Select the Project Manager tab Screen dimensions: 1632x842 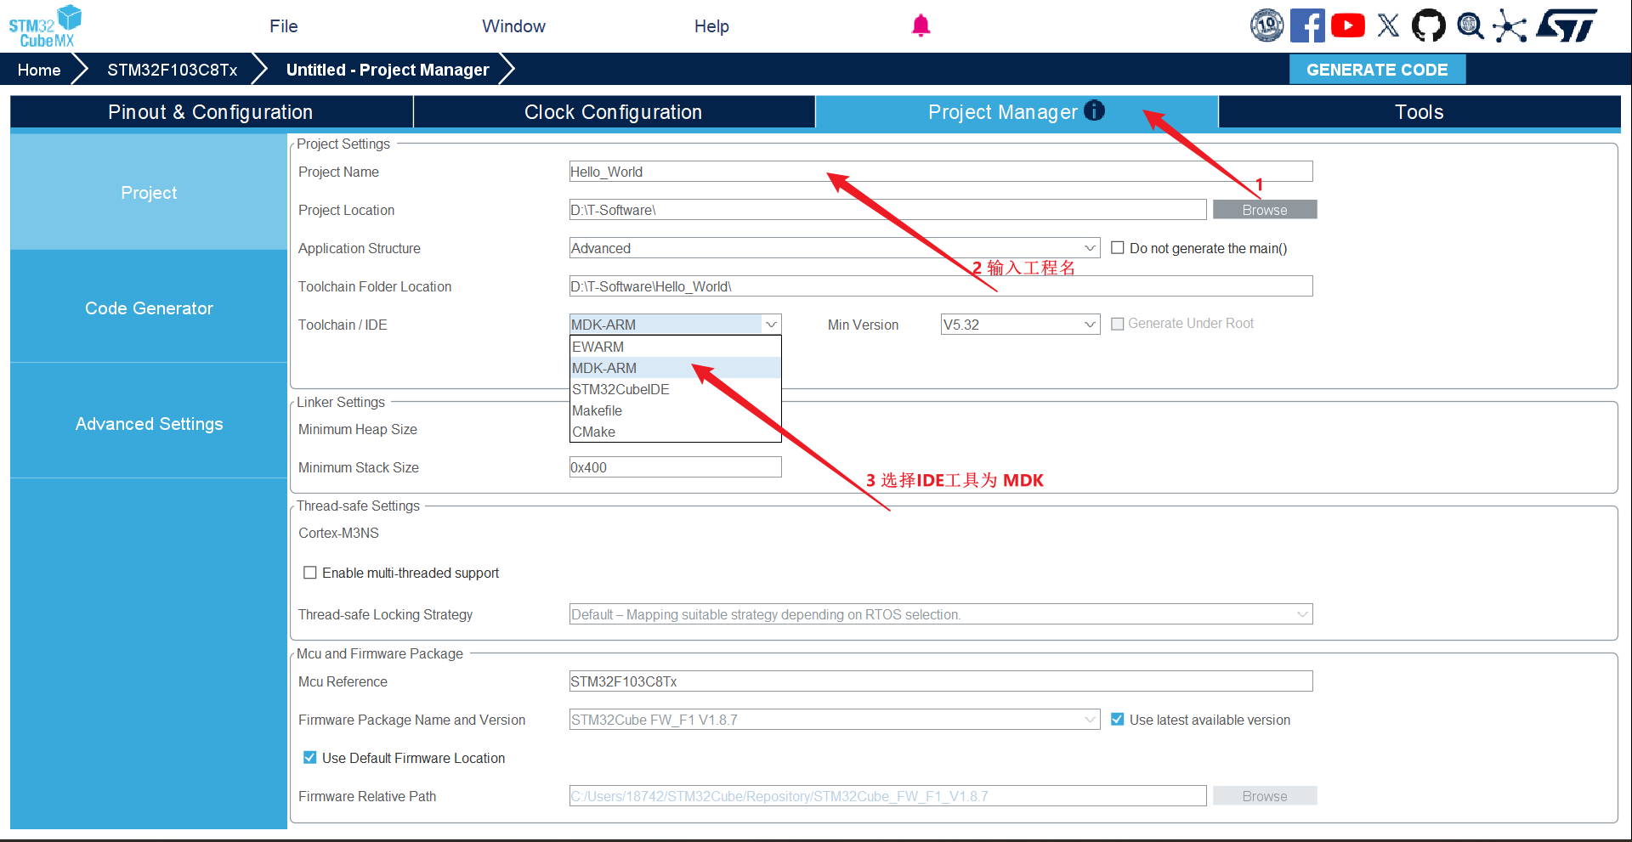tap(1017, 112)
